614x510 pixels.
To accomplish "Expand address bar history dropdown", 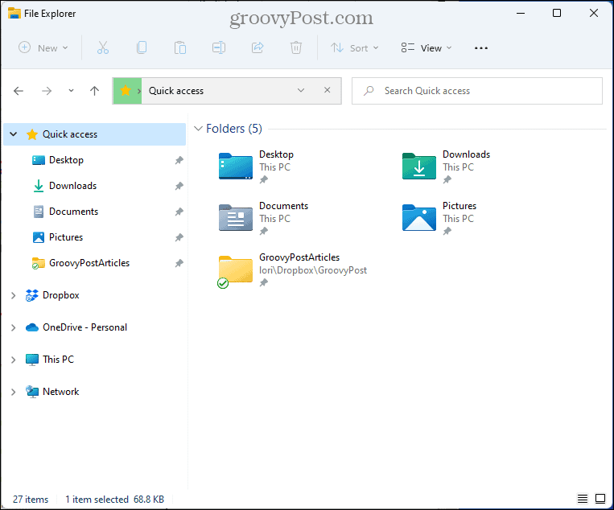I will [301, 90].
